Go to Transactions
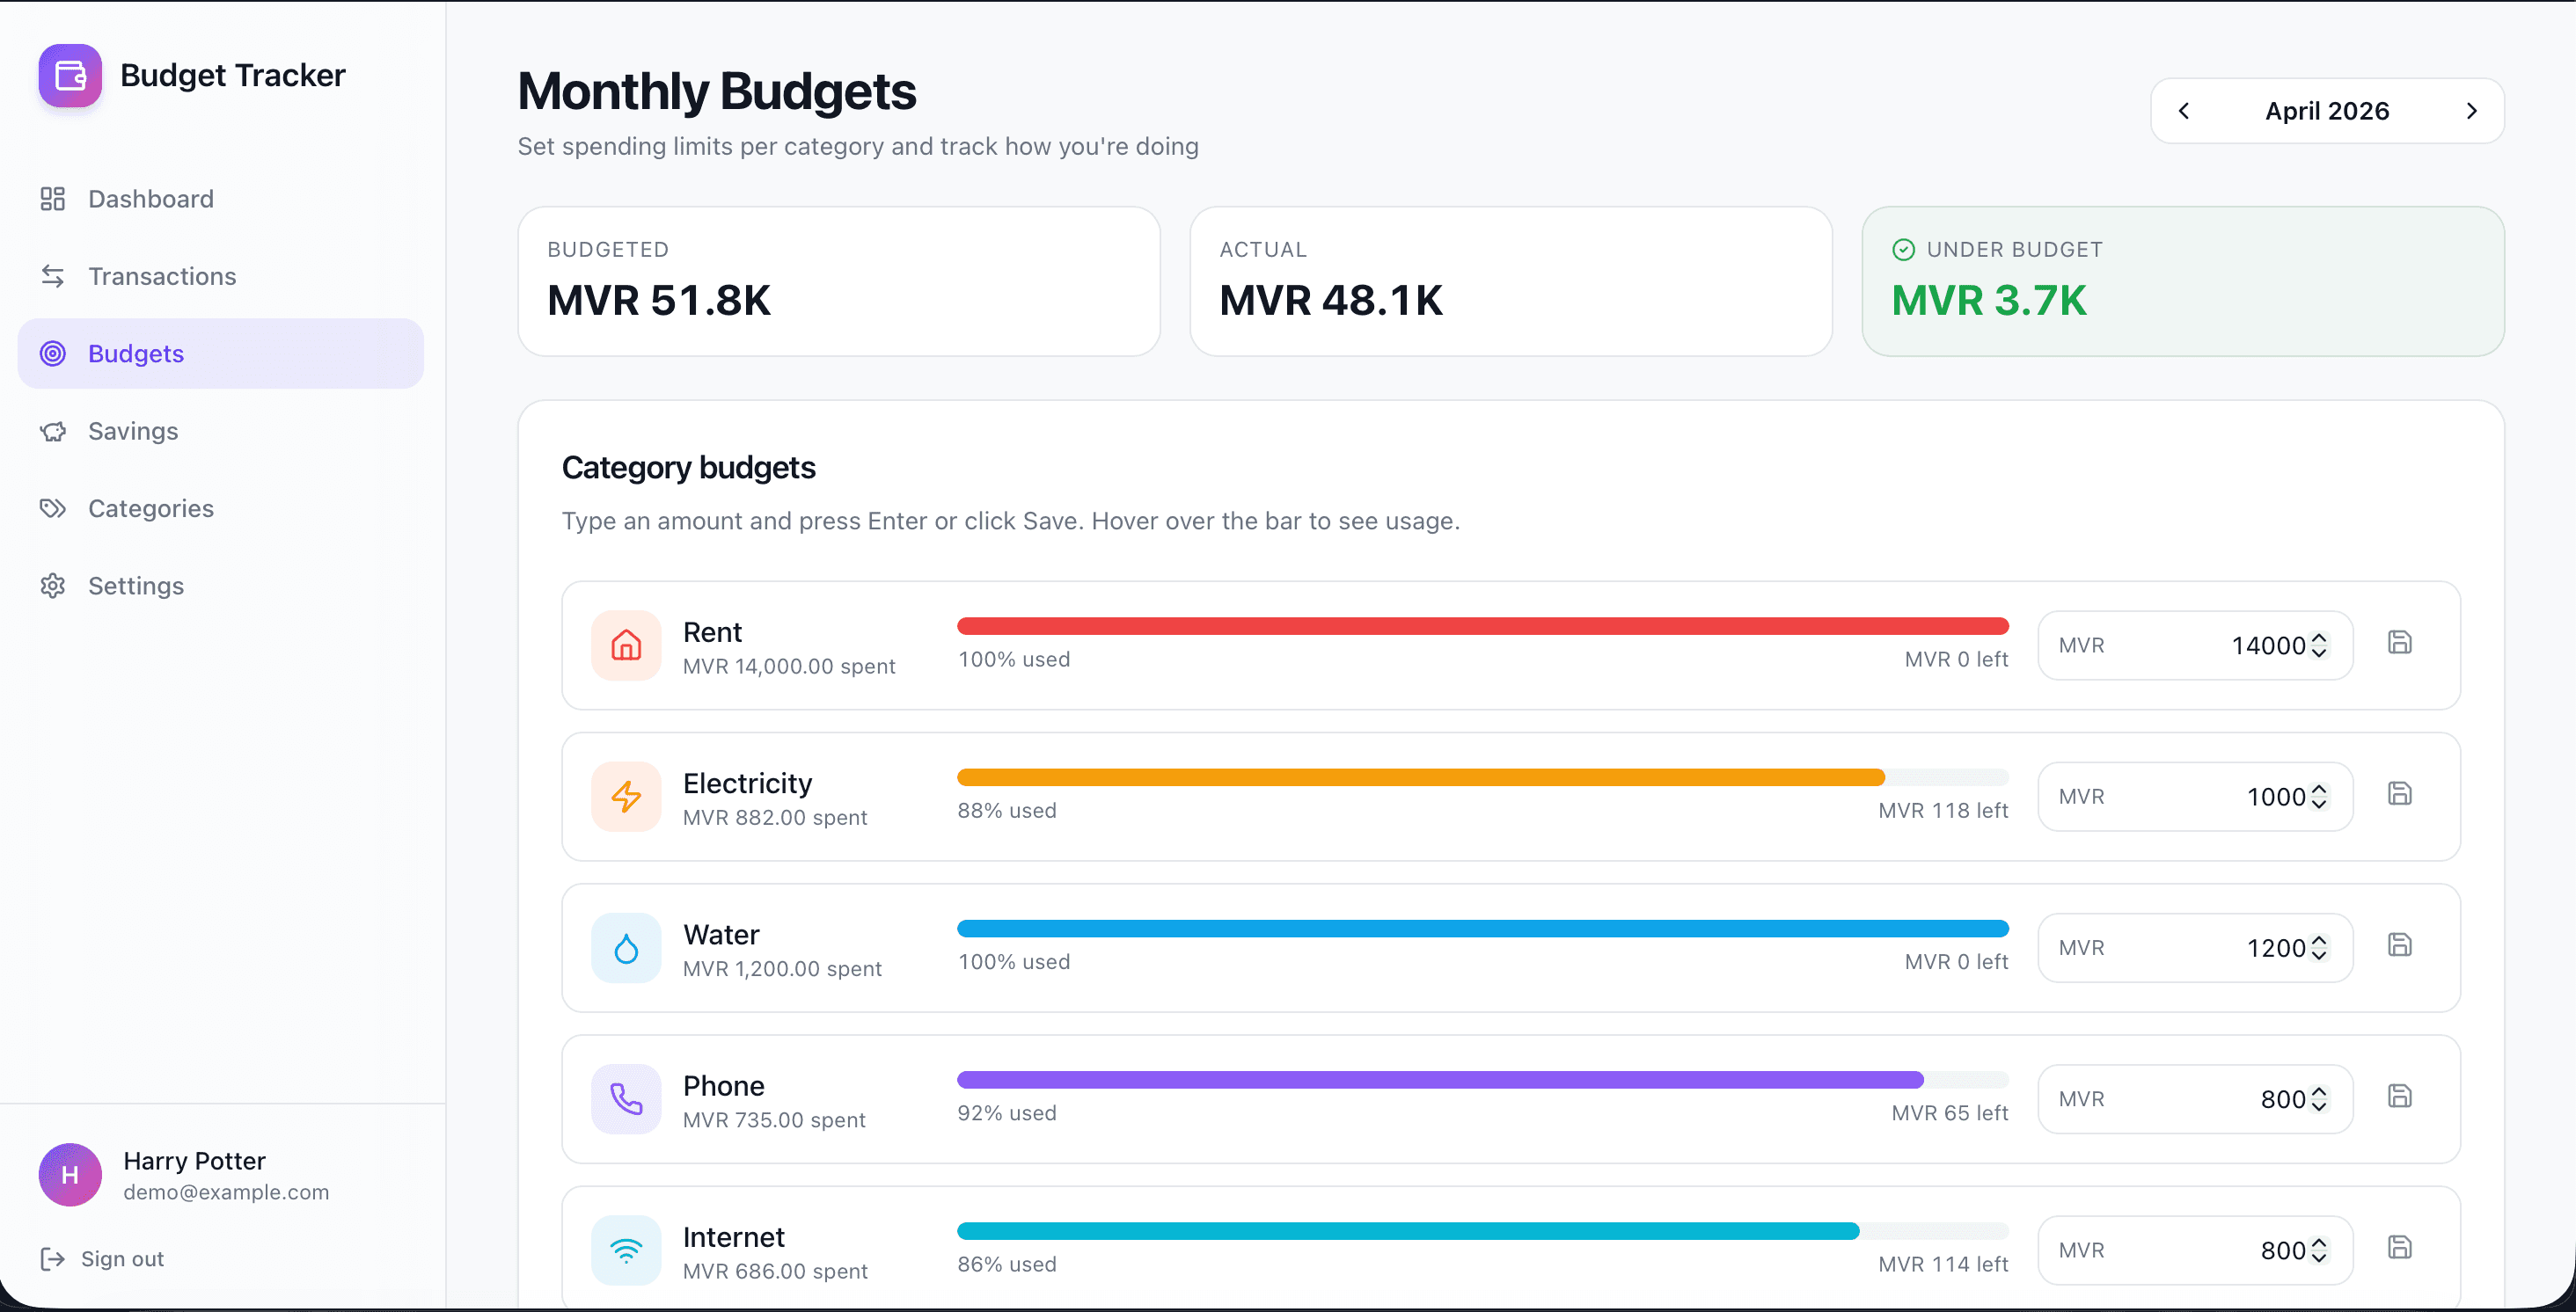The height and width of the screenshot is (1312, 2576). (220, 276)
